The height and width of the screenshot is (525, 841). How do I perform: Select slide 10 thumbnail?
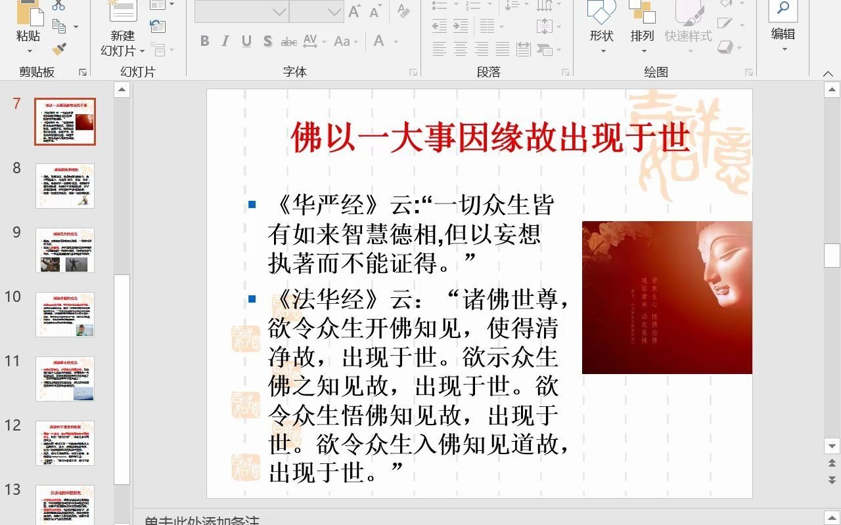point(65,314)
